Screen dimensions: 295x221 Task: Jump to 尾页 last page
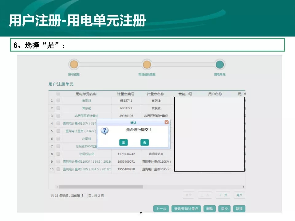(x=239, y=195)
